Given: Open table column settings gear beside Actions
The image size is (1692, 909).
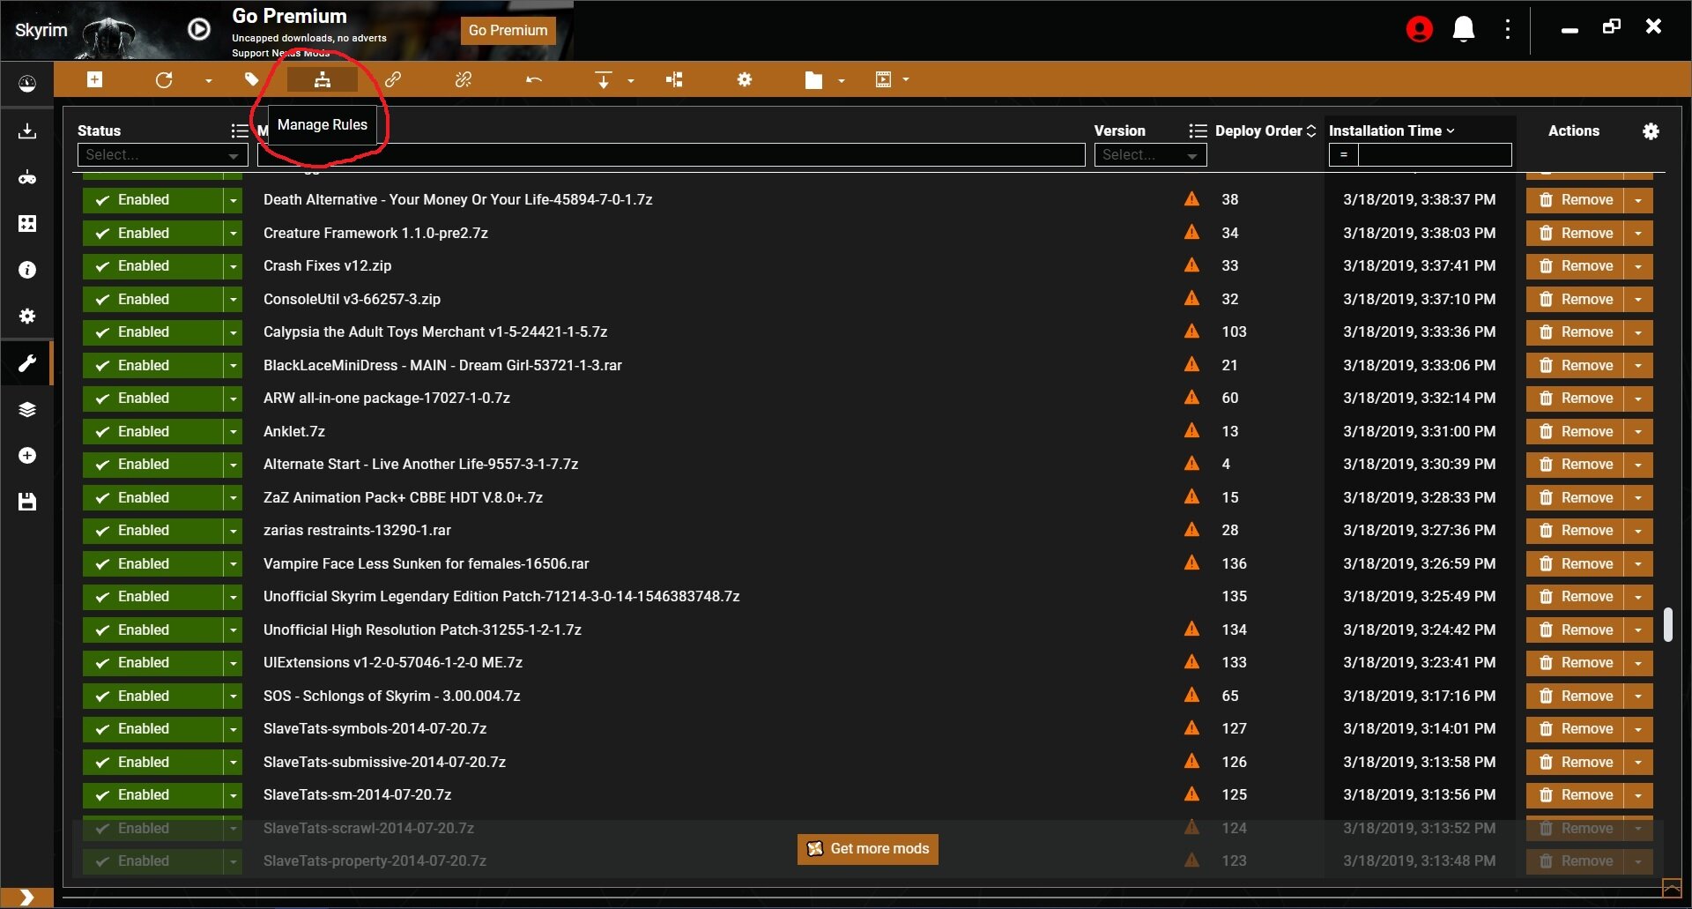Looking at the screenshot, I should (1651, 131).
